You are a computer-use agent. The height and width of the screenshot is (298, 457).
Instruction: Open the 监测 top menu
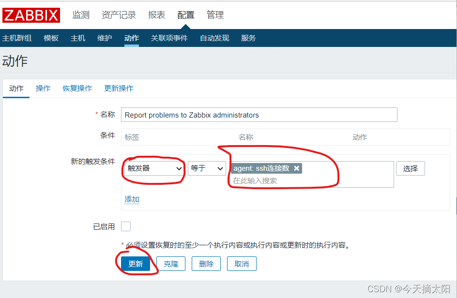click(x=81, y=15)
